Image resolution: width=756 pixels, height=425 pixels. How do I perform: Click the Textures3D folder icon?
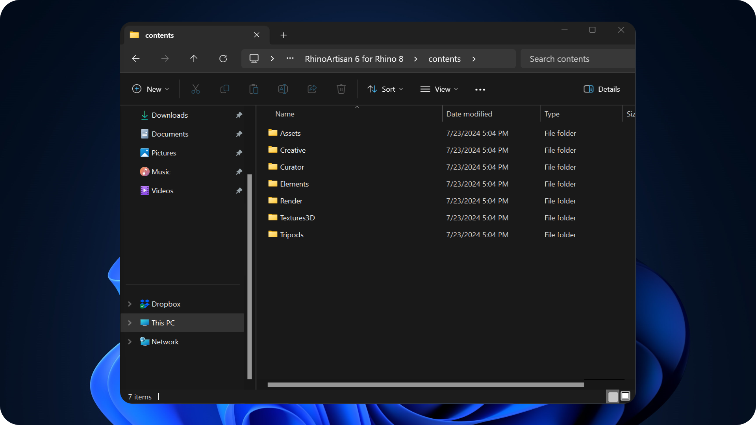[x=273, y=217]
